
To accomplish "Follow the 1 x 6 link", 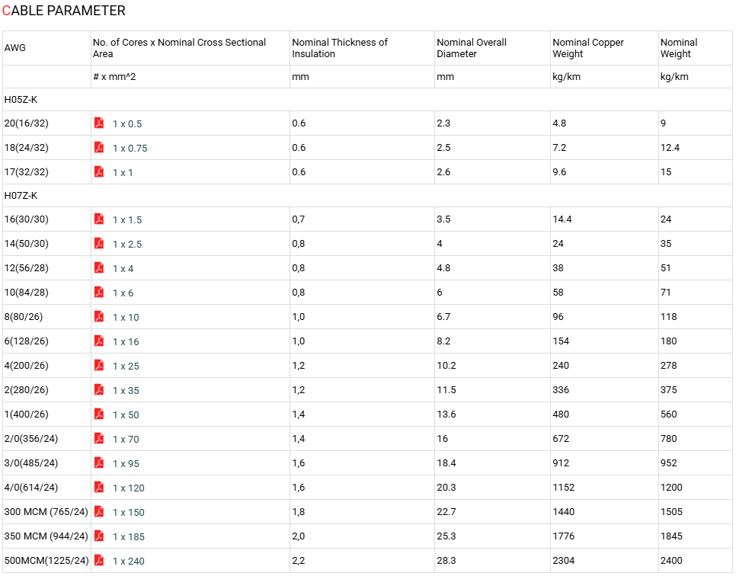I will pyautogui.click(x=123, y=293).
